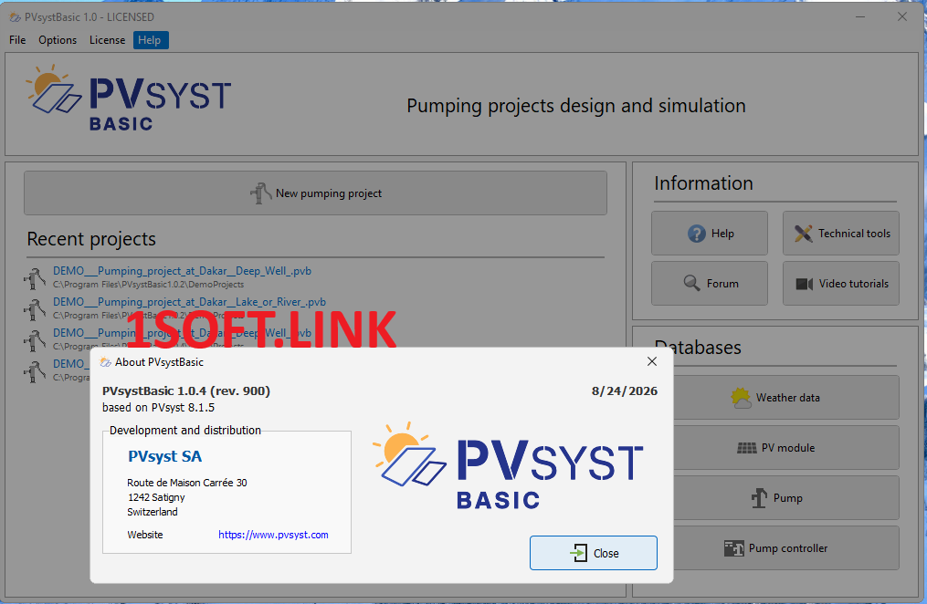Open the https://www.pvsyst.com website link
The image size is (927, 604).
click(x=273, y=535)
